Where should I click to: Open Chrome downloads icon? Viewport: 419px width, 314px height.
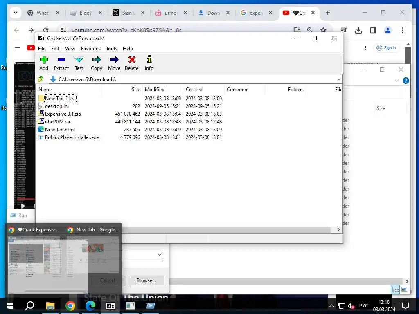click(358, 30)
